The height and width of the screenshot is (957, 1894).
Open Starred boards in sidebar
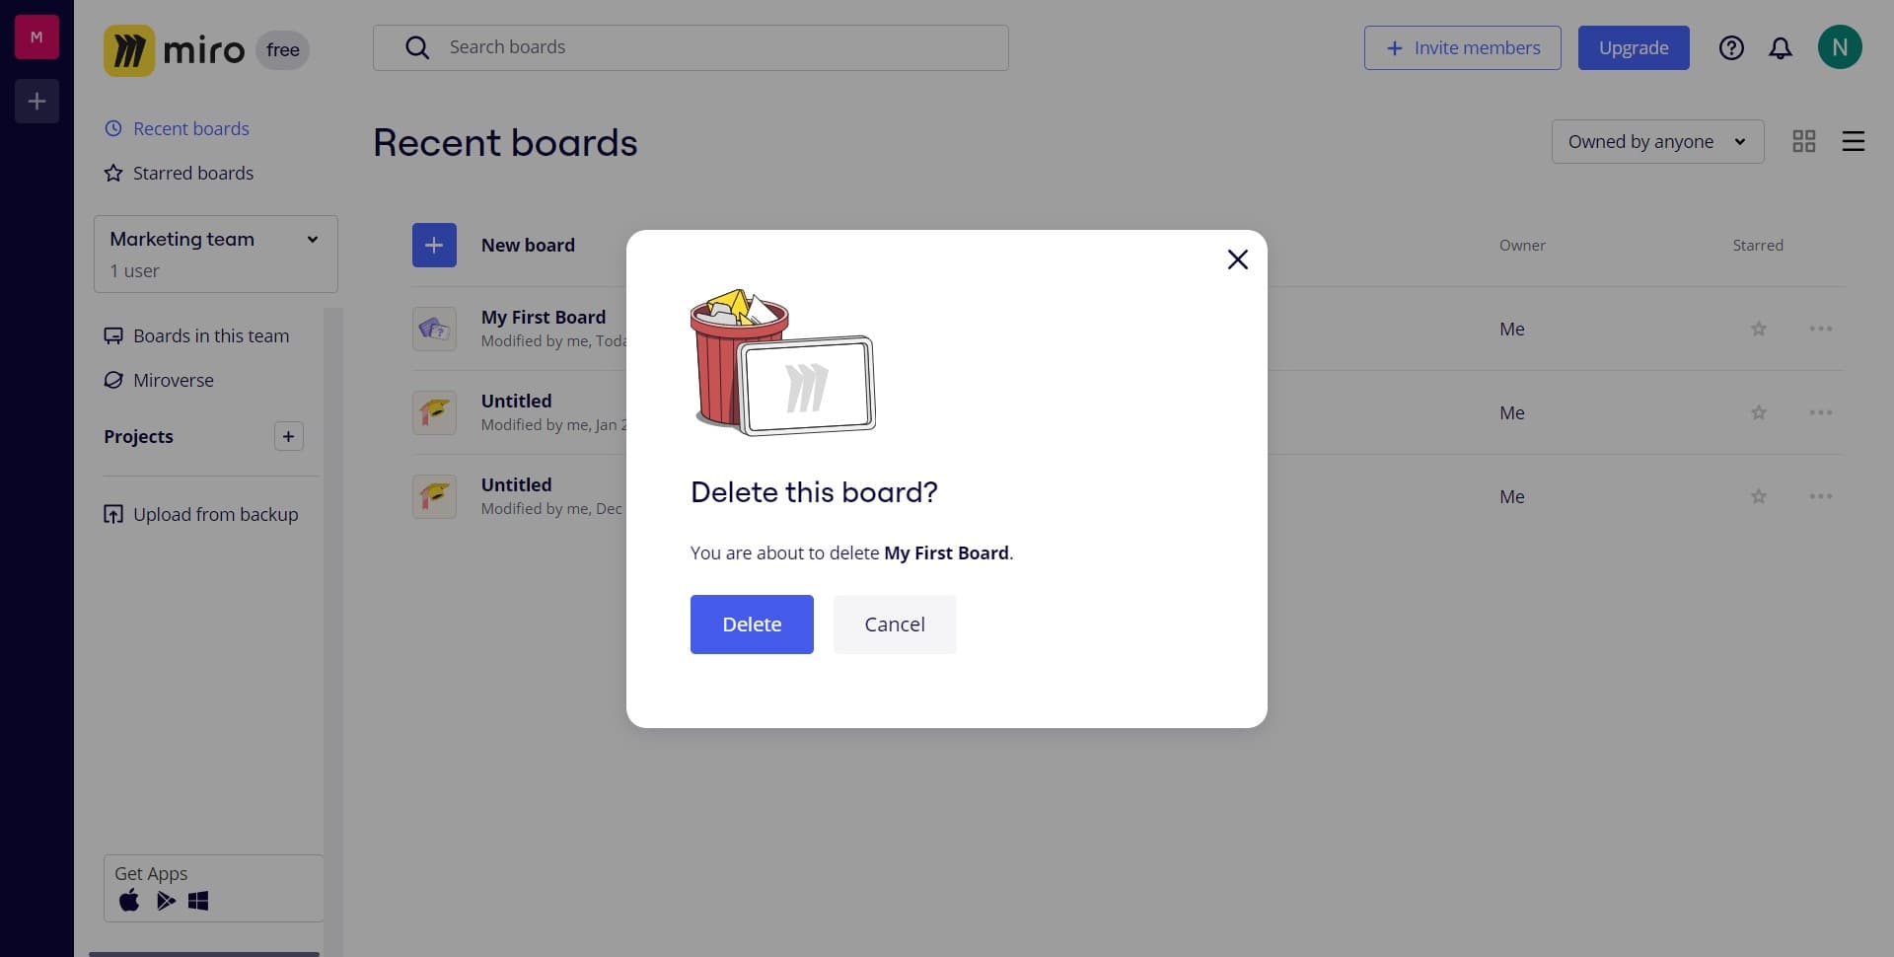(x=192, y=173)
